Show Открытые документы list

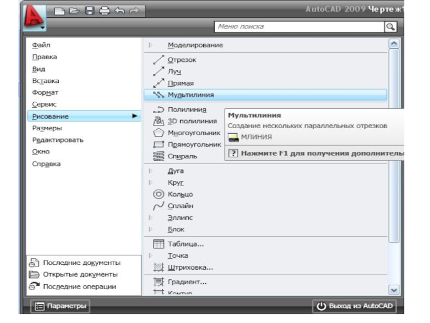[80, 275]
